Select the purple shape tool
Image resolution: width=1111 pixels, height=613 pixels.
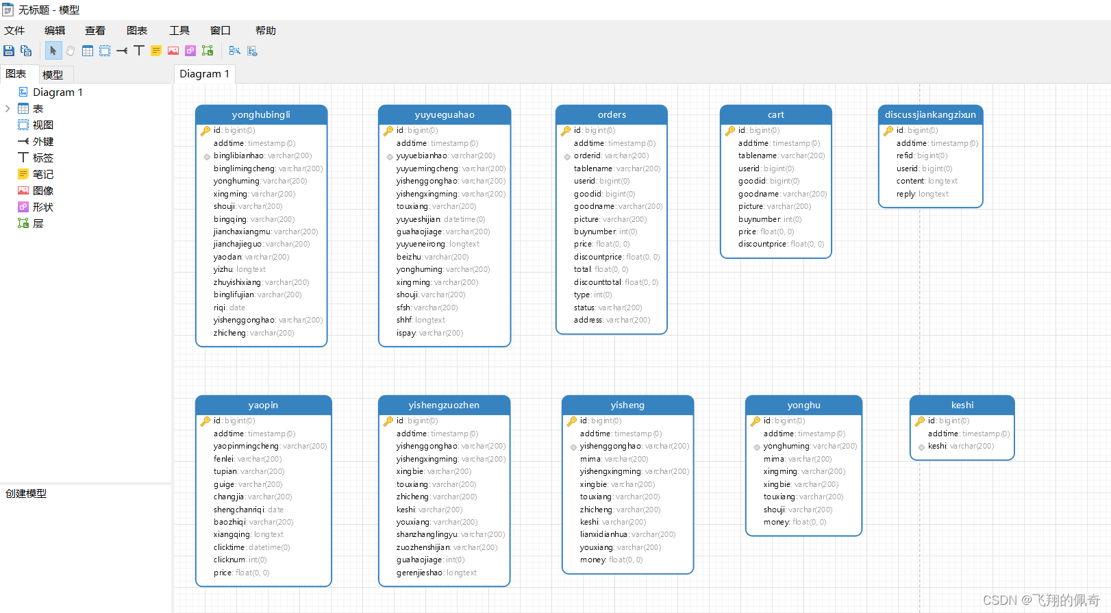[190, 51]
